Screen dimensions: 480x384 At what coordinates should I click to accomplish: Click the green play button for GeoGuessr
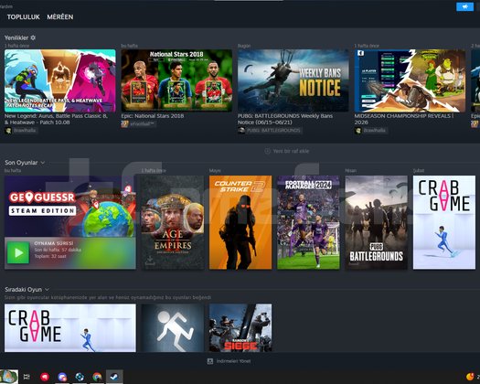(18, 253)
